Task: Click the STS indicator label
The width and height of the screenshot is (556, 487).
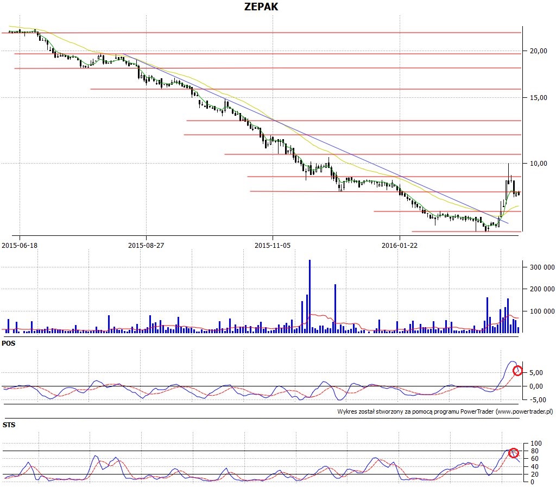Action: point(9,425)
